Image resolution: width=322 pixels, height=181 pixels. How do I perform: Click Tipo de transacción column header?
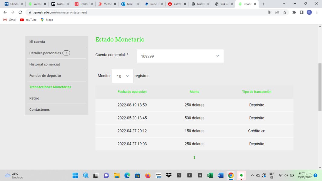tap(257, 92)
